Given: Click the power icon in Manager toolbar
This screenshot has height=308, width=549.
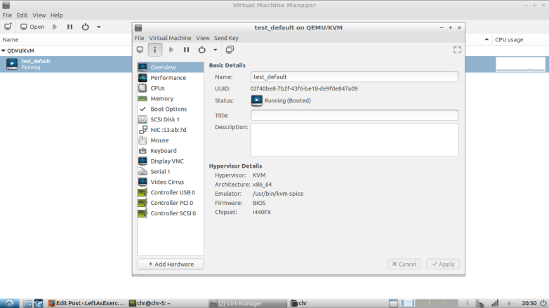Looking at the screenshot, I should click(85, 27).
